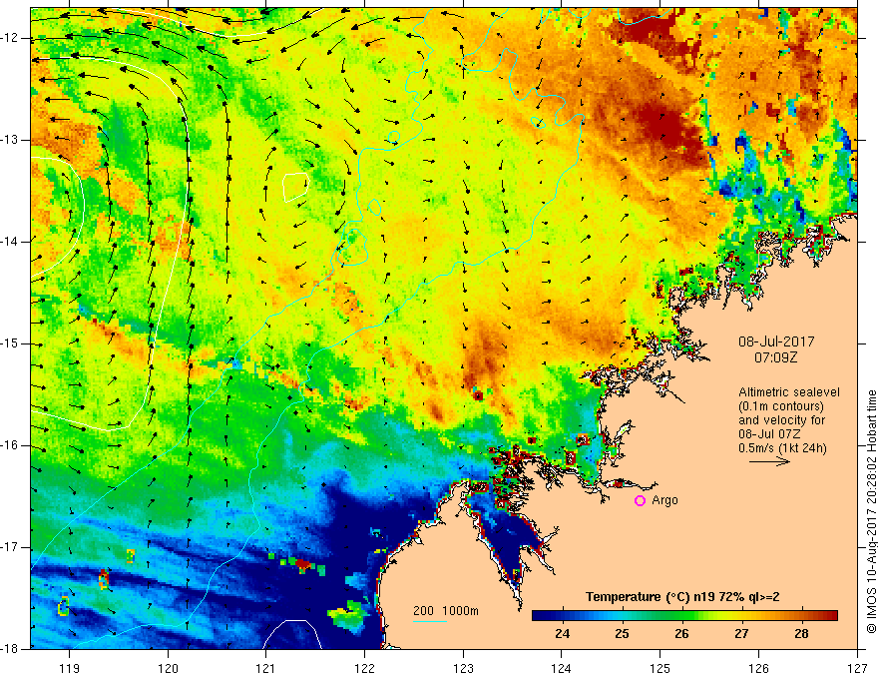Click the longitude axis label 124

click(562, 668)
